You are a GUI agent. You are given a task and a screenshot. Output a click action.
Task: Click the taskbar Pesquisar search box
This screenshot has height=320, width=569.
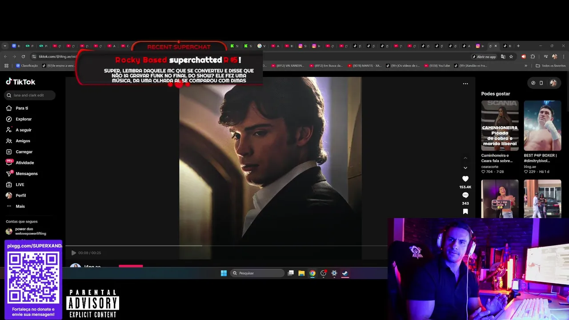point(257,273)
